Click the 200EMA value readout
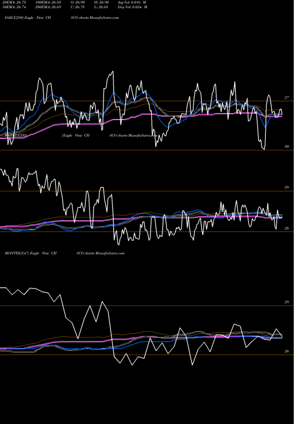The image size is (294, 424). [48, 7]
